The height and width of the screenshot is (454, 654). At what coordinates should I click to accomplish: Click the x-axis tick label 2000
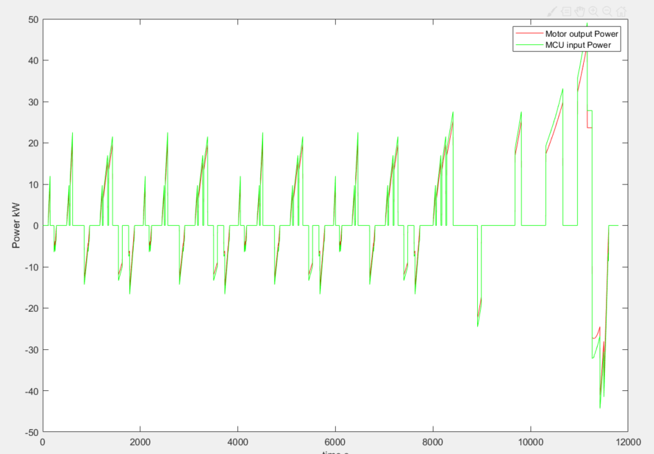point(140,442)
